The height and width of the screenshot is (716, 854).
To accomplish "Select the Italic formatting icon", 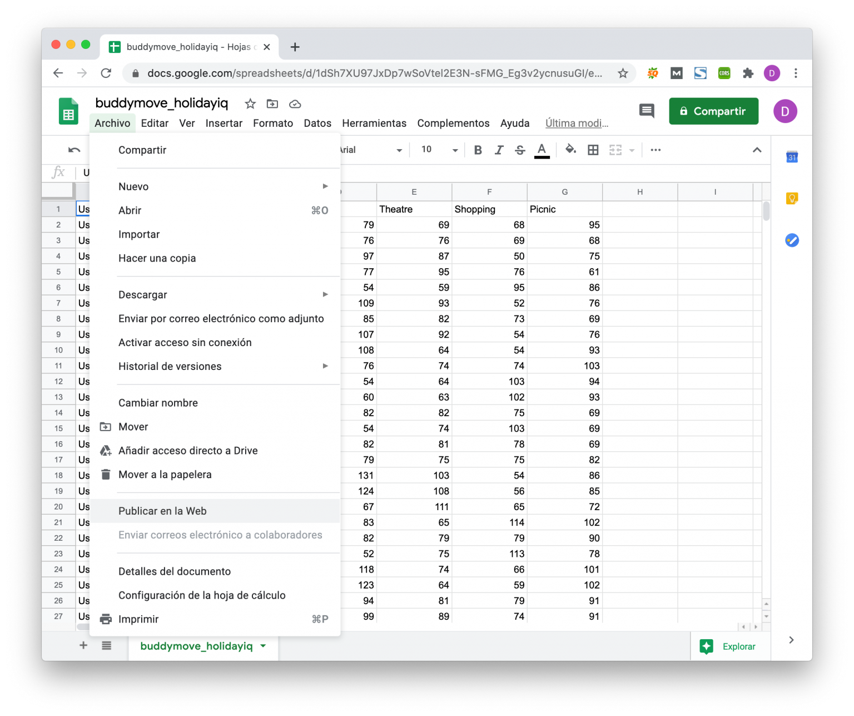I will (x=499, y=150).
